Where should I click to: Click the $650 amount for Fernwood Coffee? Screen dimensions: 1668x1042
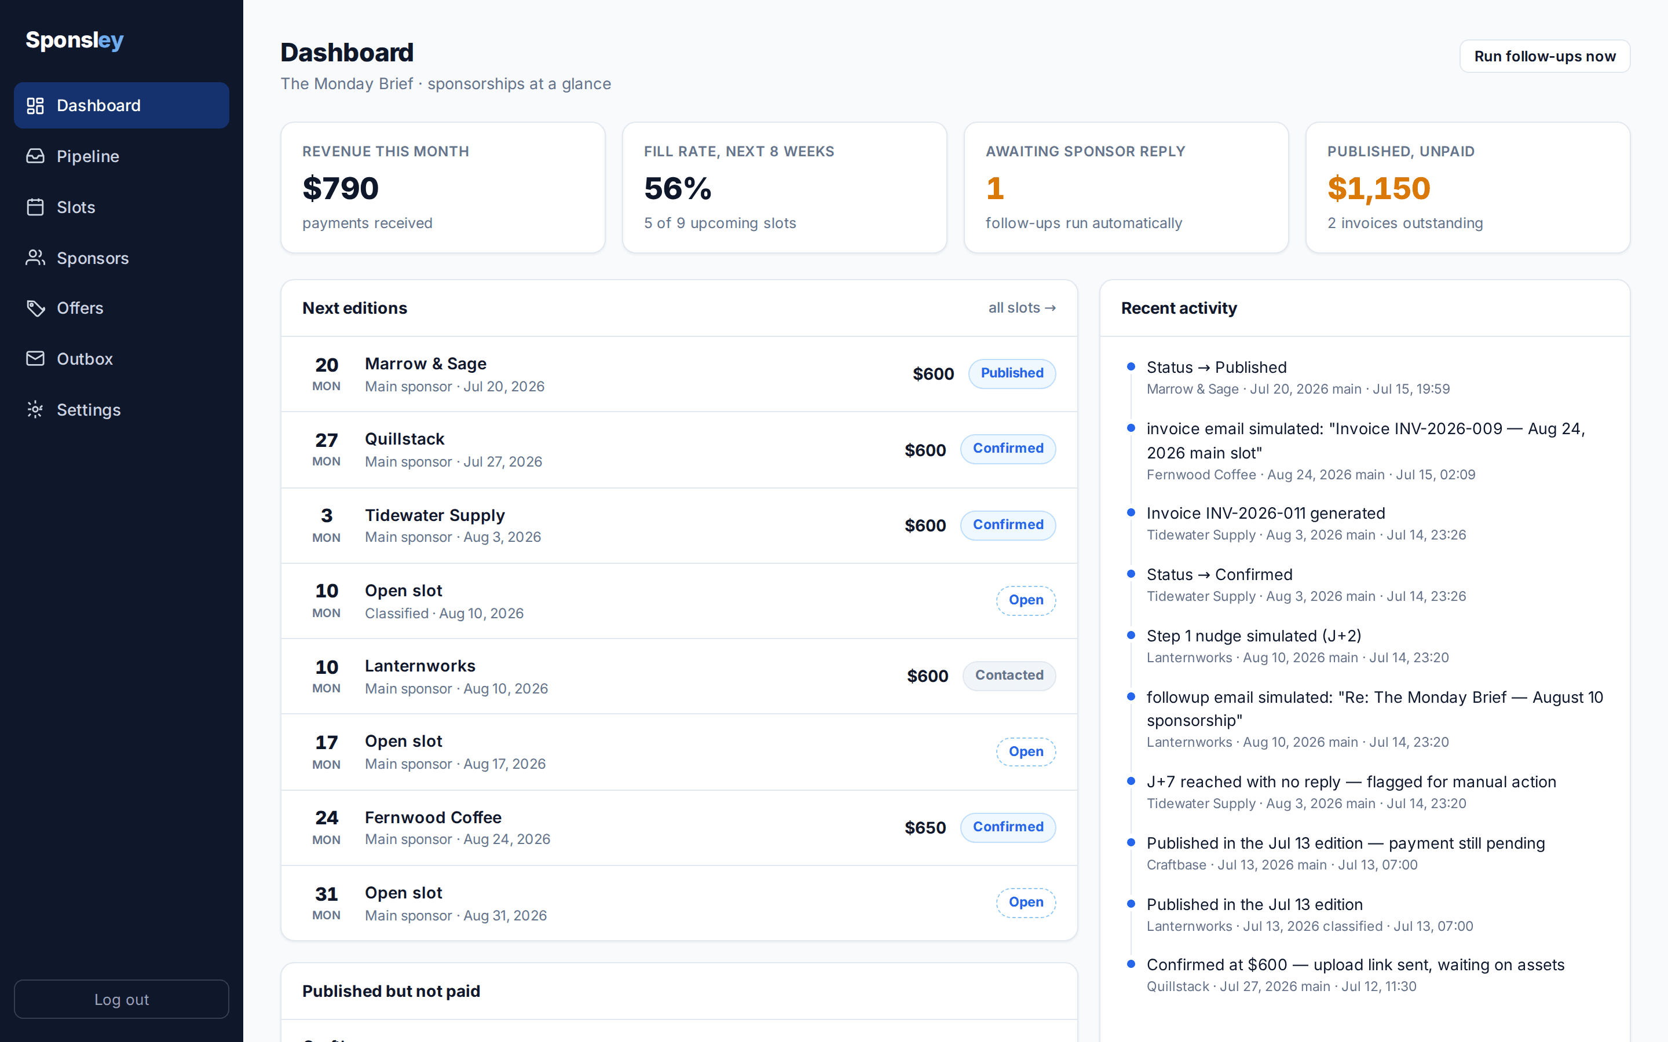(925, 828)
